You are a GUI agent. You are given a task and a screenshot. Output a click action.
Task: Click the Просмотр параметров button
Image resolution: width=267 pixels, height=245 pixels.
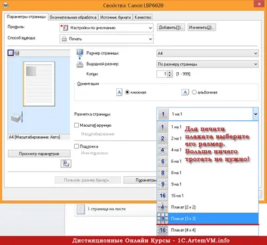[39, 154]
